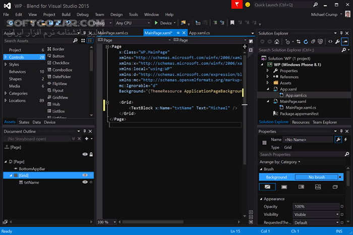Click the No brush Background value bar
The height and width of the screenshot is (235, 353).
pos(316,177)
